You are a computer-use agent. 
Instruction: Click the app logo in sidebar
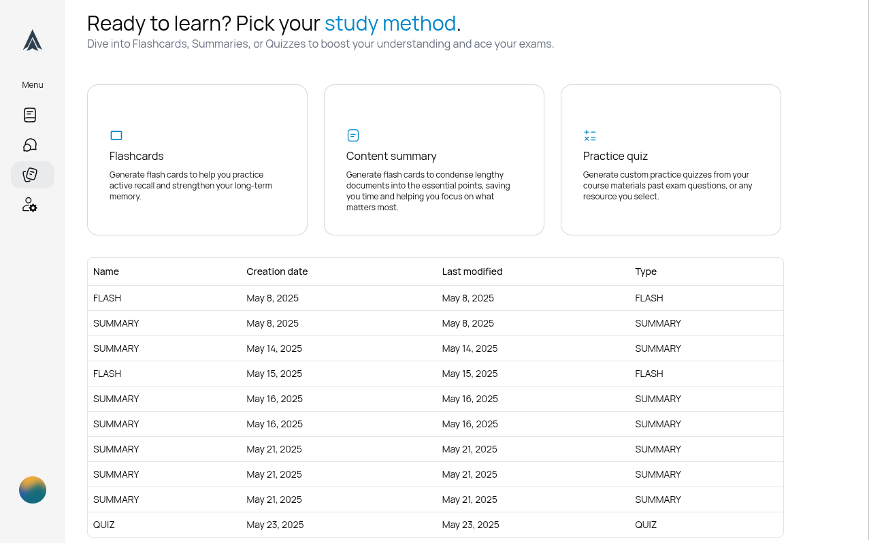coord(33,41)
